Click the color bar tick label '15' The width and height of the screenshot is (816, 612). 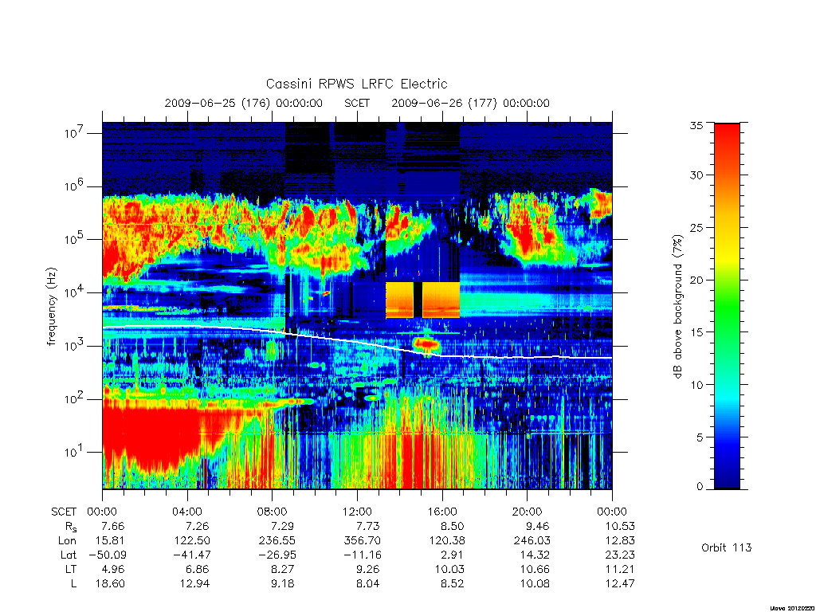click(x=696, y=331)
